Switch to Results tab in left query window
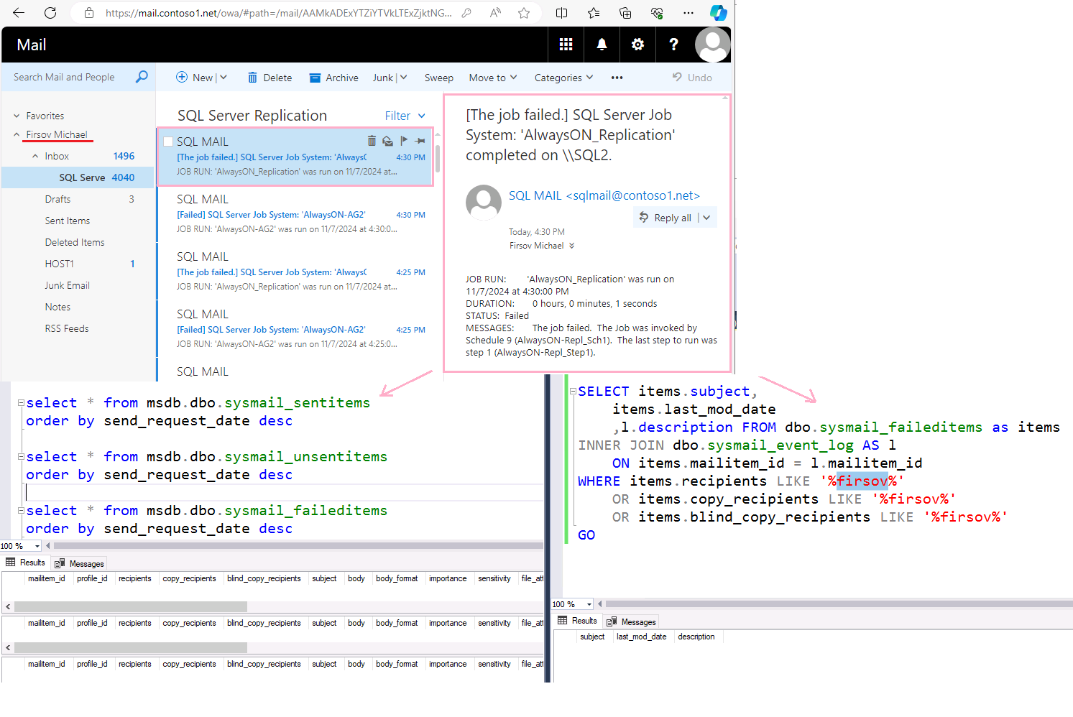This screenshot has width=1073, height=717. click(x=26, y=563)
